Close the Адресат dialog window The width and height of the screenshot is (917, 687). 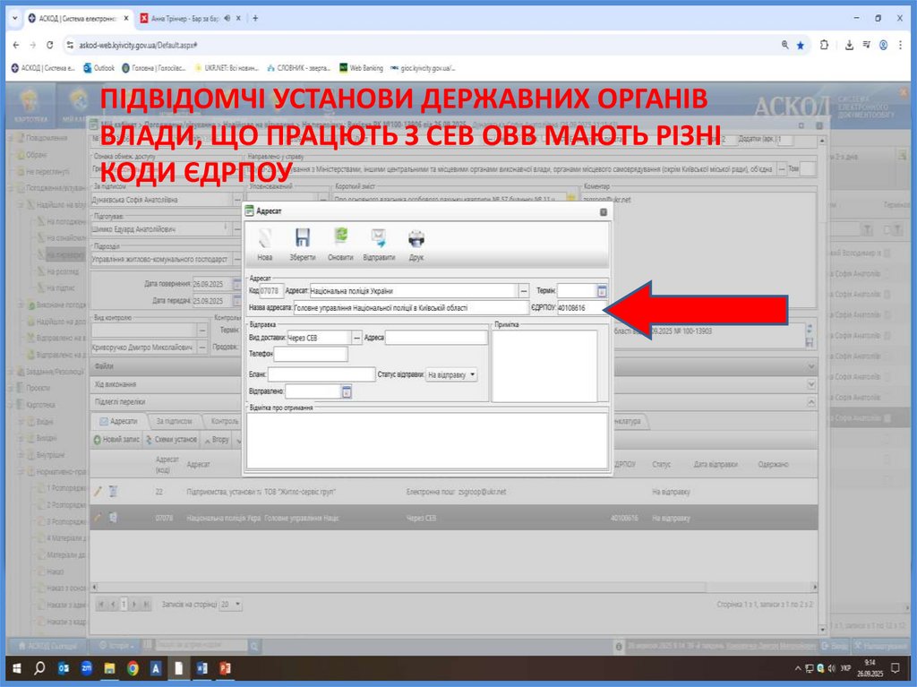(x=604, y=212)
